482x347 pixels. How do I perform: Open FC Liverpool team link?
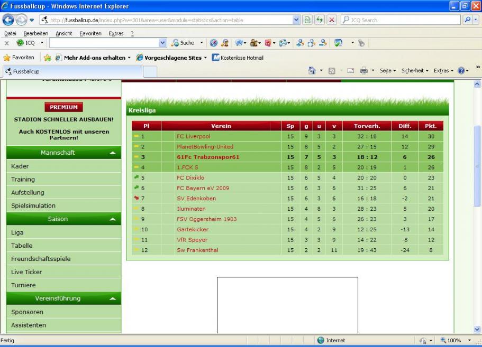(x=193, y=136)
